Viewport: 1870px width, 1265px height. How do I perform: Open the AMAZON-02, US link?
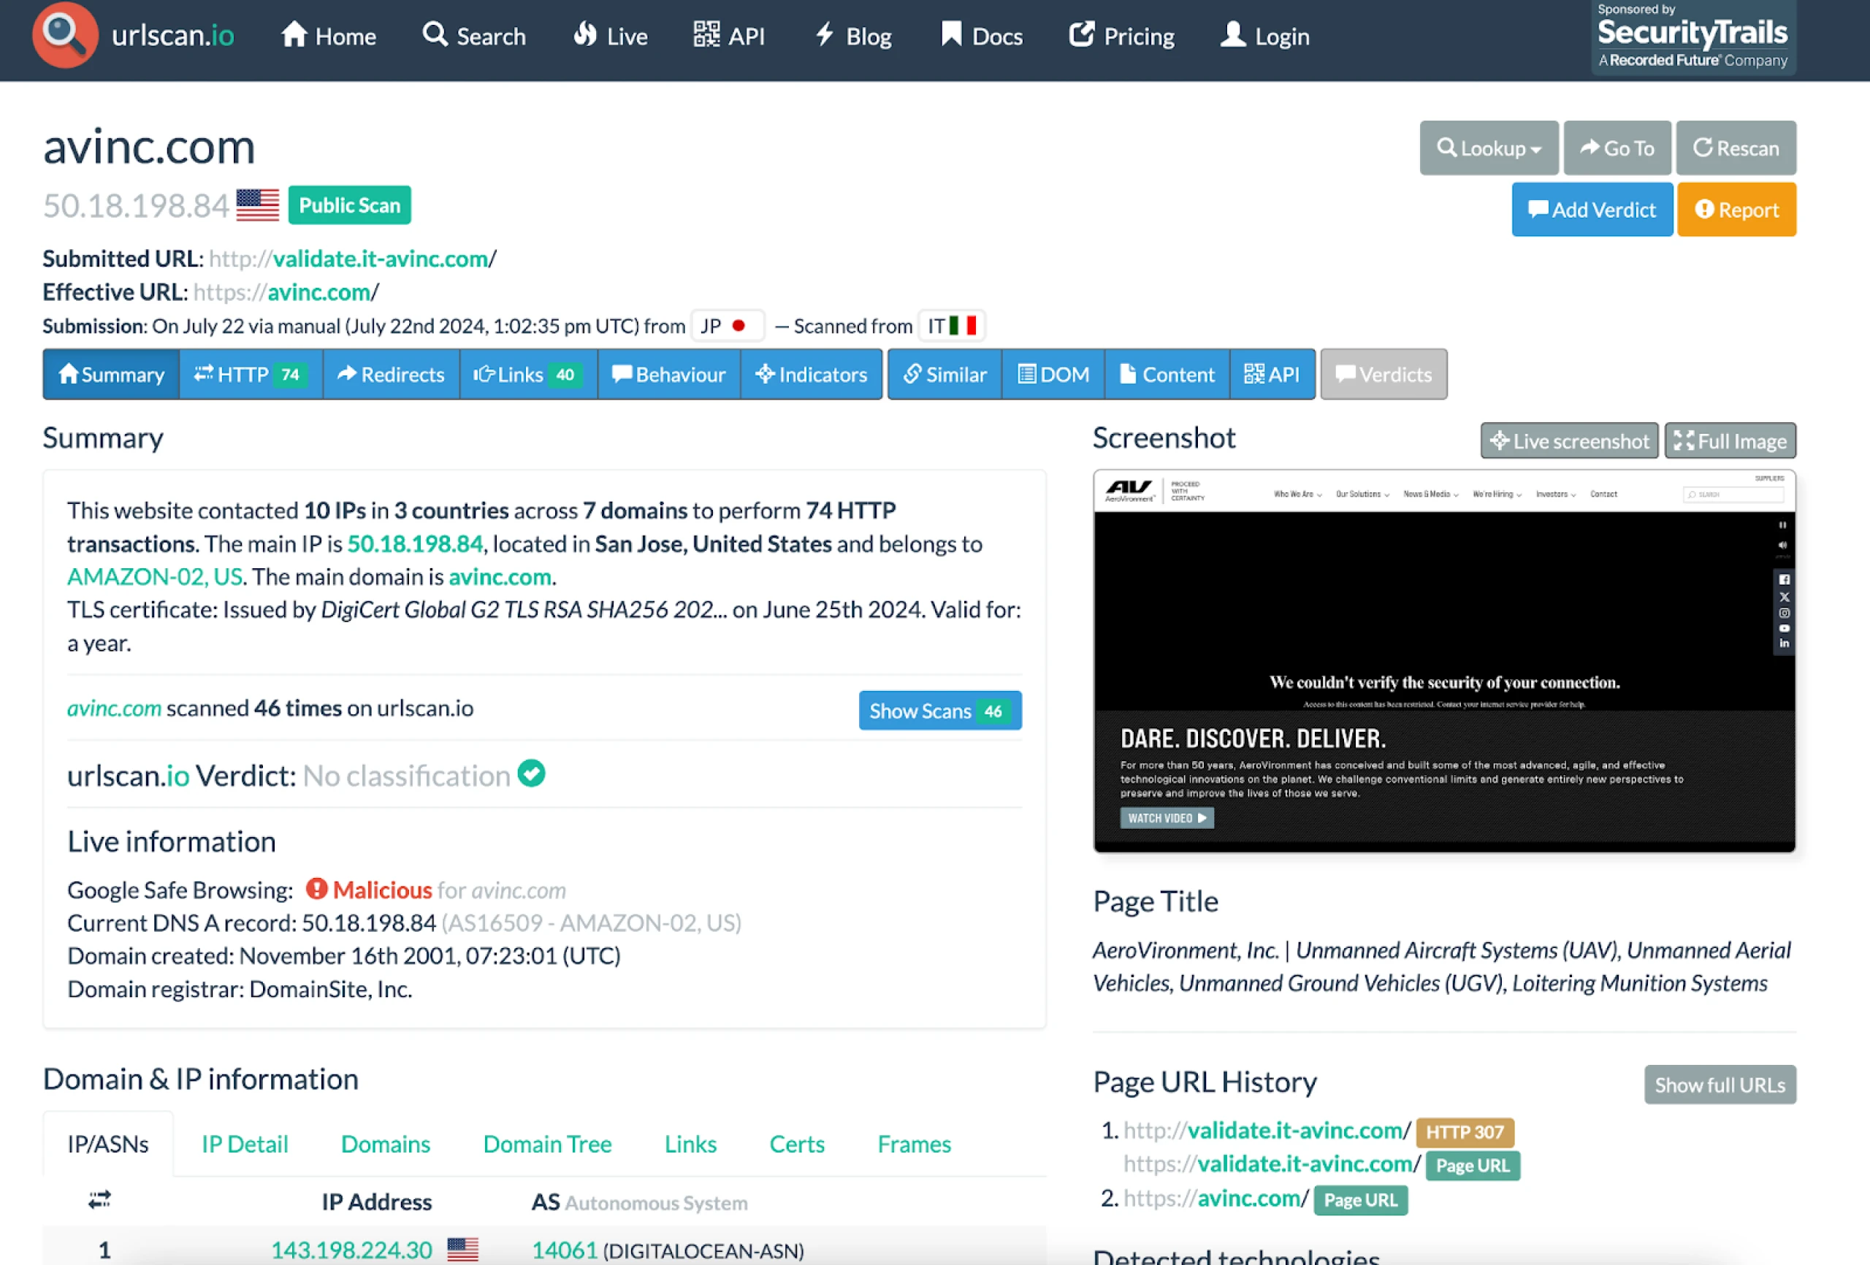[154, 577]
